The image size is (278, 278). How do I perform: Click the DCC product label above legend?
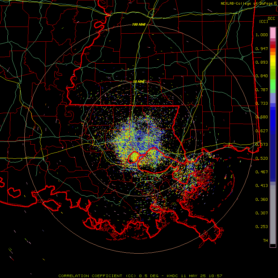[x=271, y=19]
